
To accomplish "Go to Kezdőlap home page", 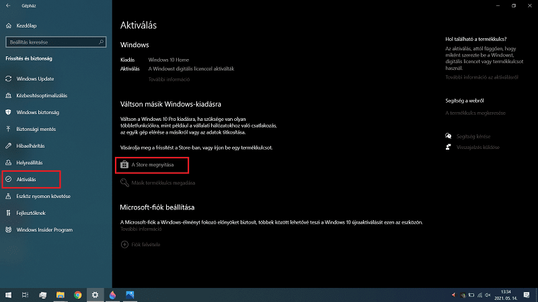I will (26, 25).
